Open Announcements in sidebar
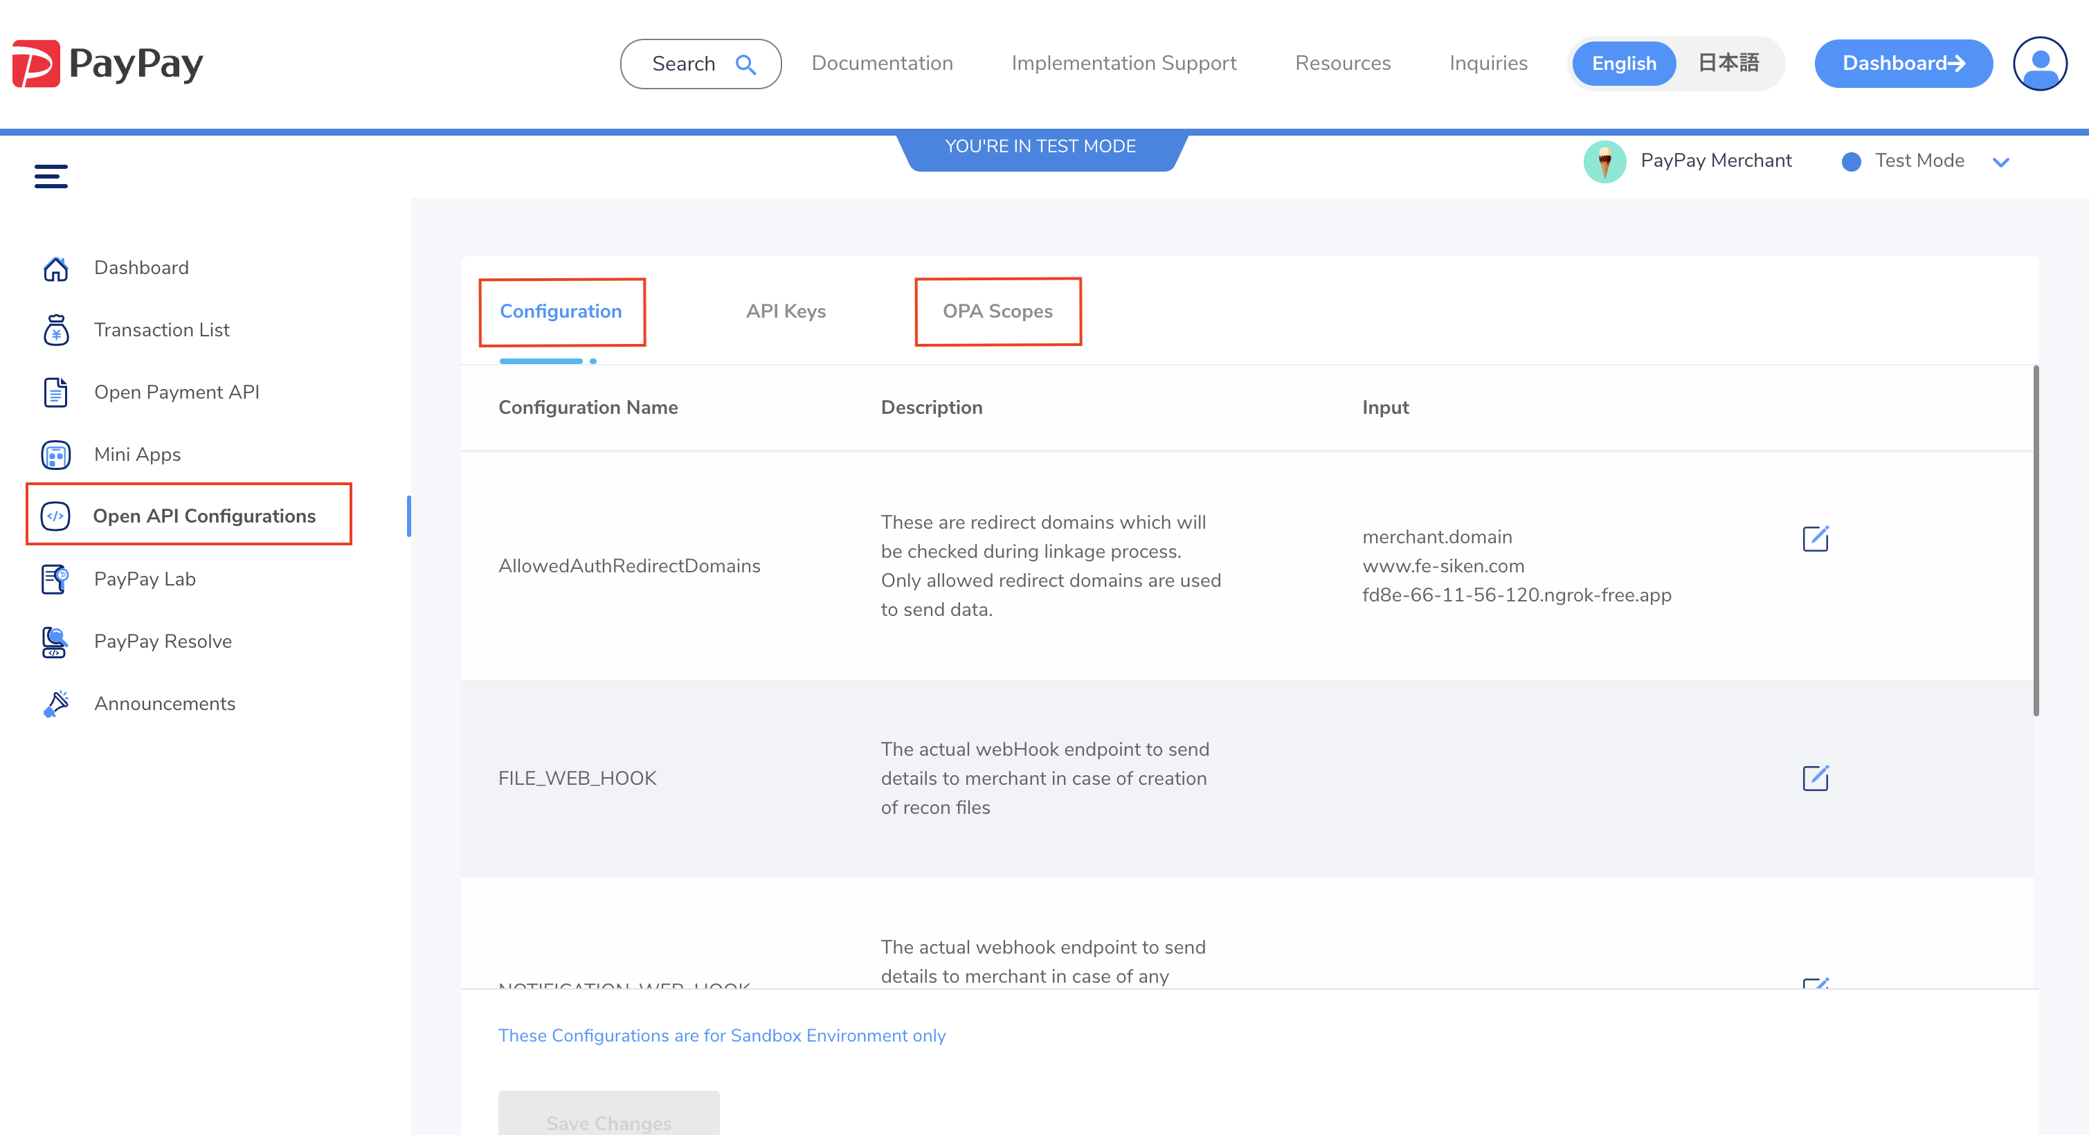 pyautogui.click(x=165, y=704)
